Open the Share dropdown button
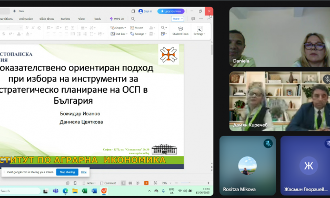330x198 pixels. (177, 19)
